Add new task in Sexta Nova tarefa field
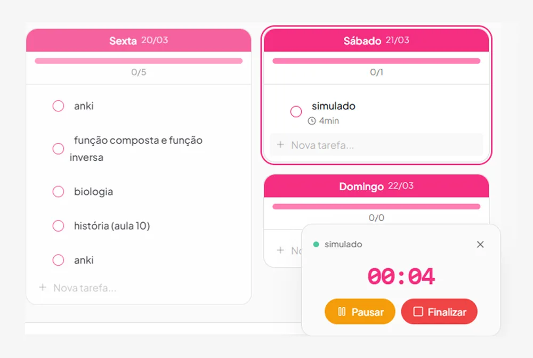This screenshot has height=358, width=533. point(139,288)
